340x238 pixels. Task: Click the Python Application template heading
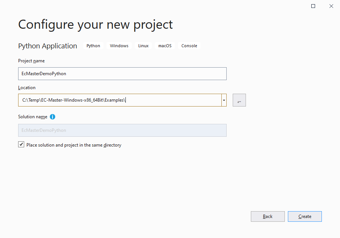(x=48, y=46)
